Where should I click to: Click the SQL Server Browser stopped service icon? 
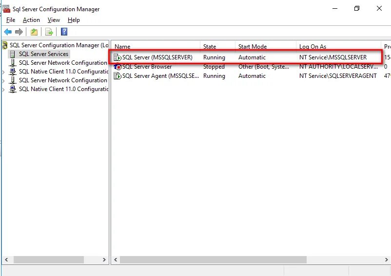point(117,67)
